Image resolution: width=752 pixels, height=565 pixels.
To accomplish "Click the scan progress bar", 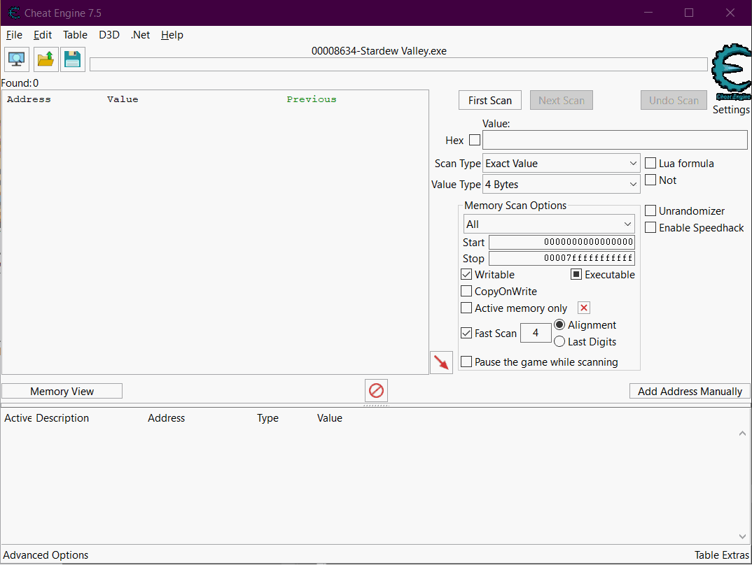I will [x=398, y=64].
